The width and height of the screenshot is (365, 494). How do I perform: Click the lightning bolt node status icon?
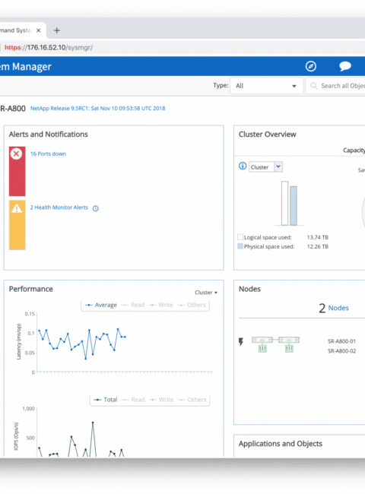[x=241, y=341]
